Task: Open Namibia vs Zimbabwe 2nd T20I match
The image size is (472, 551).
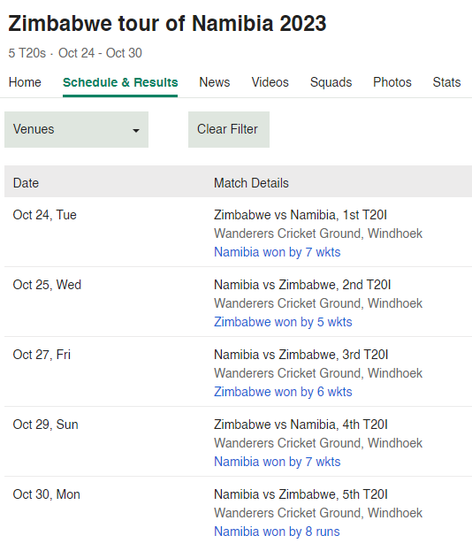Action: click(x=302, y=285)
